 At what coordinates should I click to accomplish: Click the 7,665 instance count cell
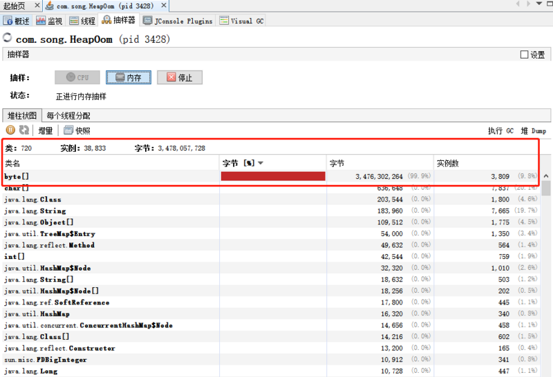point(500,211)
